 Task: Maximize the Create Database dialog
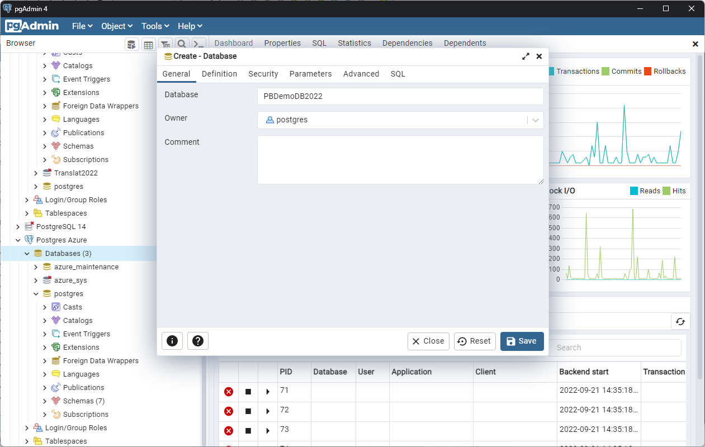coord(525,56)
